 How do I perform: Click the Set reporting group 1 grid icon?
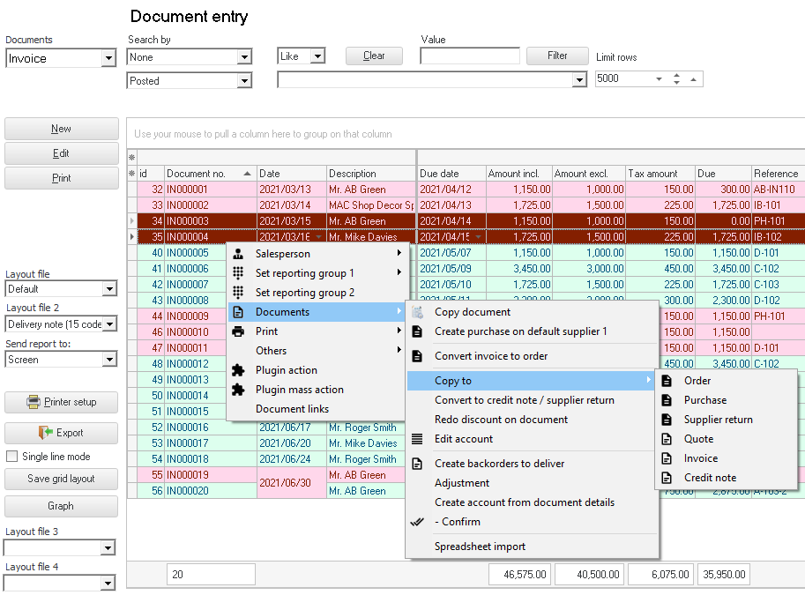(237, 273)
